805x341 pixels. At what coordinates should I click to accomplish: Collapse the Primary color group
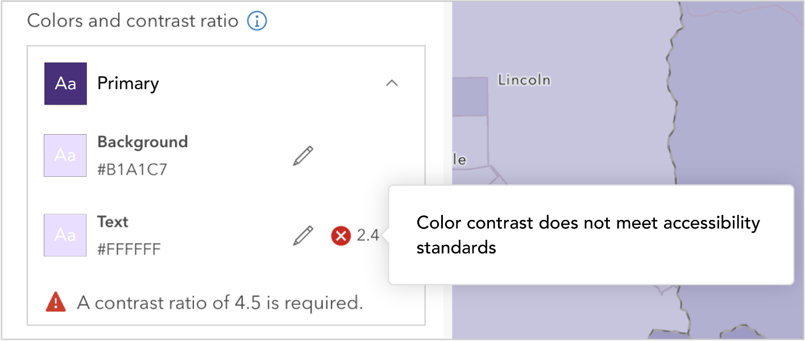click(392, 82)
